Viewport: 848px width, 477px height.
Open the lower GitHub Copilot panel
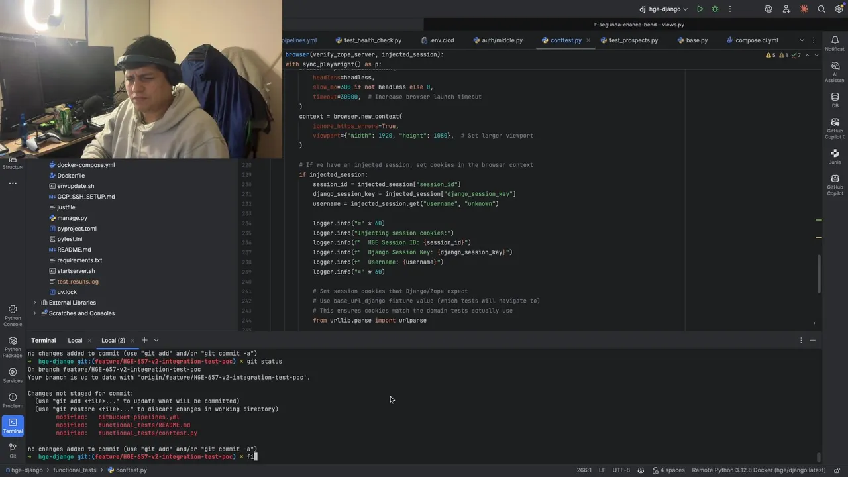pyautogui.click(x=835, y=184)
